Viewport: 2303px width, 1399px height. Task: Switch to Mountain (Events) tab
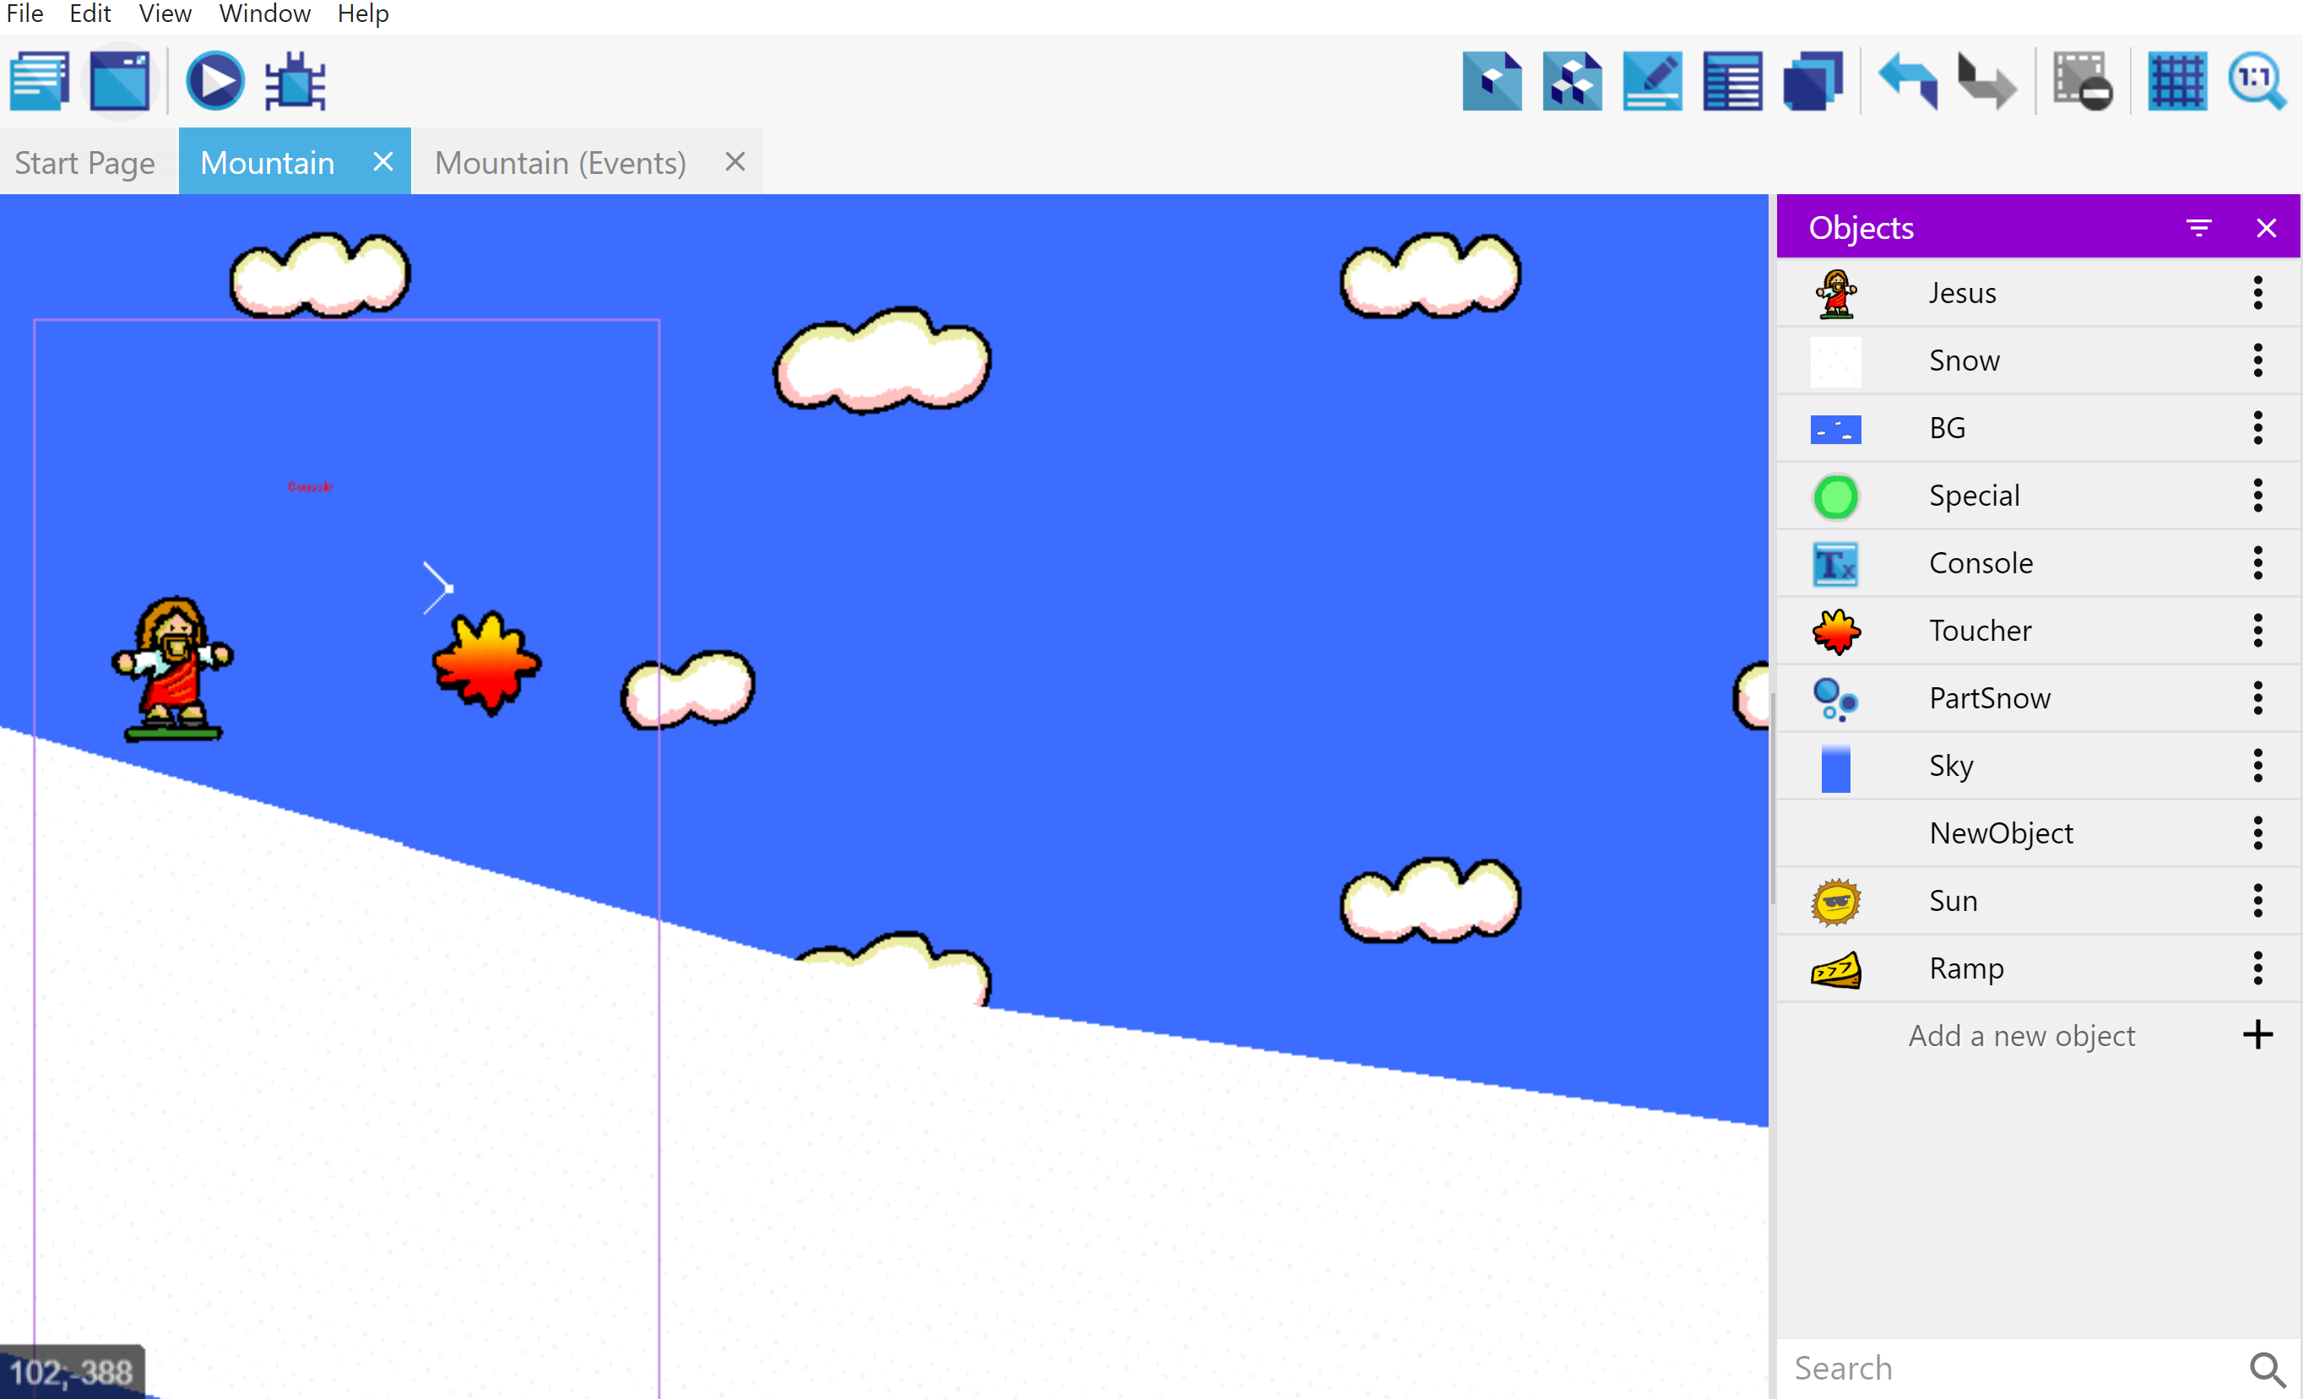(x=561, y=163)
